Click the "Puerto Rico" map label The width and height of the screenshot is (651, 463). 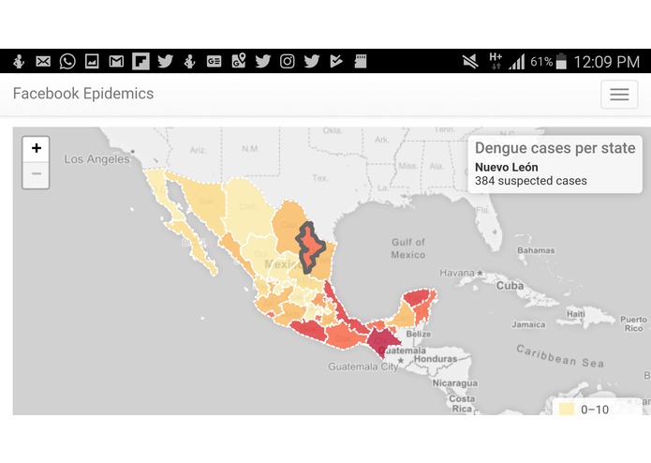(x=633, y=324)
